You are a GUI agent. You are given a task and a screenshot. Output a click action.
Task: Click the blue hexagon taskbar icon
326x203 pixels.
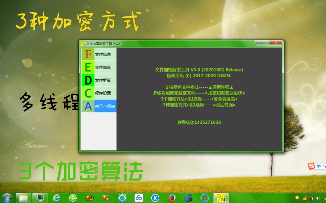pyautogui.click(x=122, y=198)
